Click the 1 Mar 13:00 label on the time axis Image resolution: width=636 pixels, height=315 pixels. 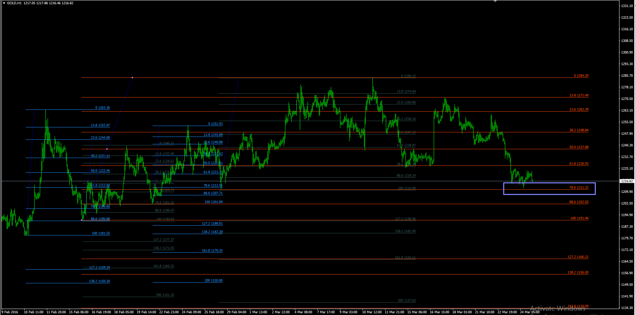point(258,312)
